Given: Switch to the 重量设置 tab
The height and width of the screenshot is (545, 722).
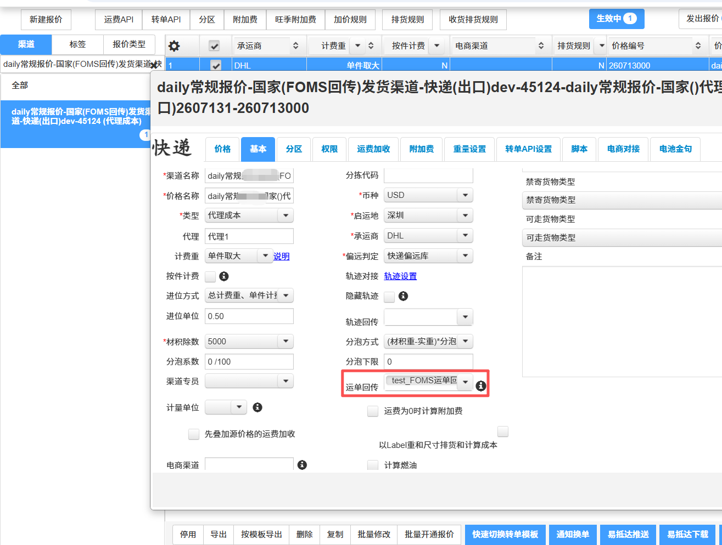Looking at the screenshot, I should [x=469, y=149].
